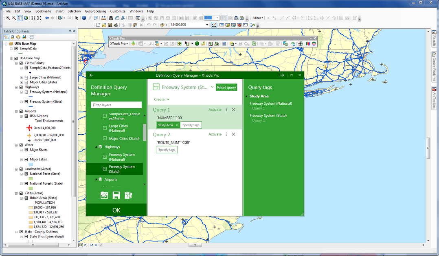Click the New Map document icon
The image size is (439, 256).
click(98, 25)
